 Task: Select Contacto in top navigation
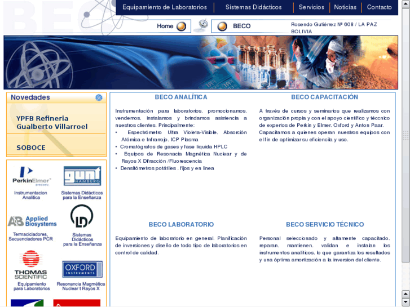click(x=379, y=7)
